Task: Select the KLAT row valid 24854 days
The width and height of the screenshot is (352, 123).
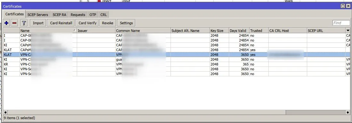Action: 176,50
